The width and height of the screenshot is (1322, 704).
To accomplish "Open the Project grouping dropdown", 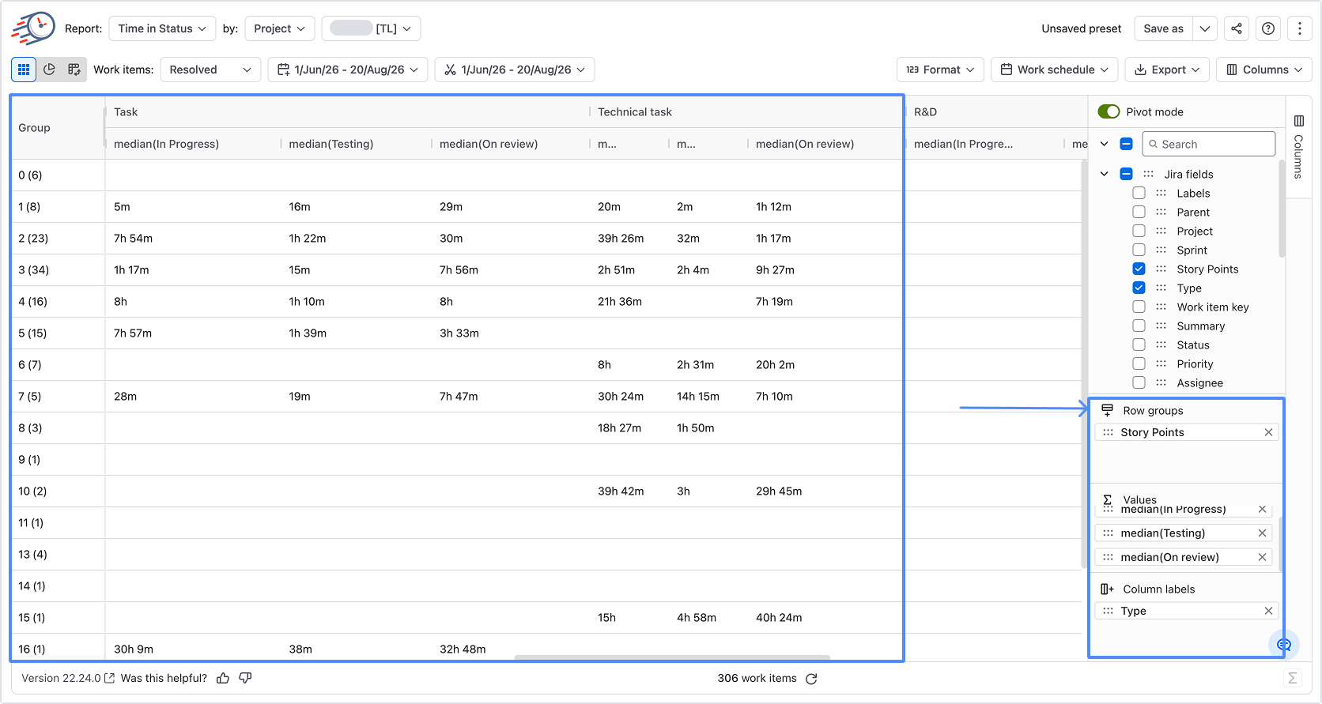I will pos(279,28).
